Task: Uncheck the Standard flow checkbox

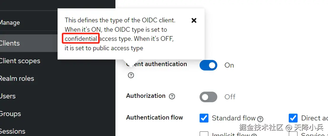Action: pyautogui.click(x=204, y=118)
